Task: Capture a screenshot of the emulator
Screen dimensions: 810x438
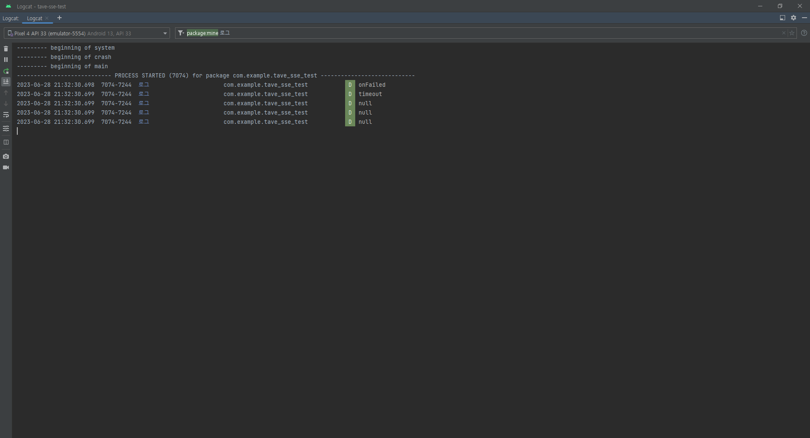Action: click(6, 156)
